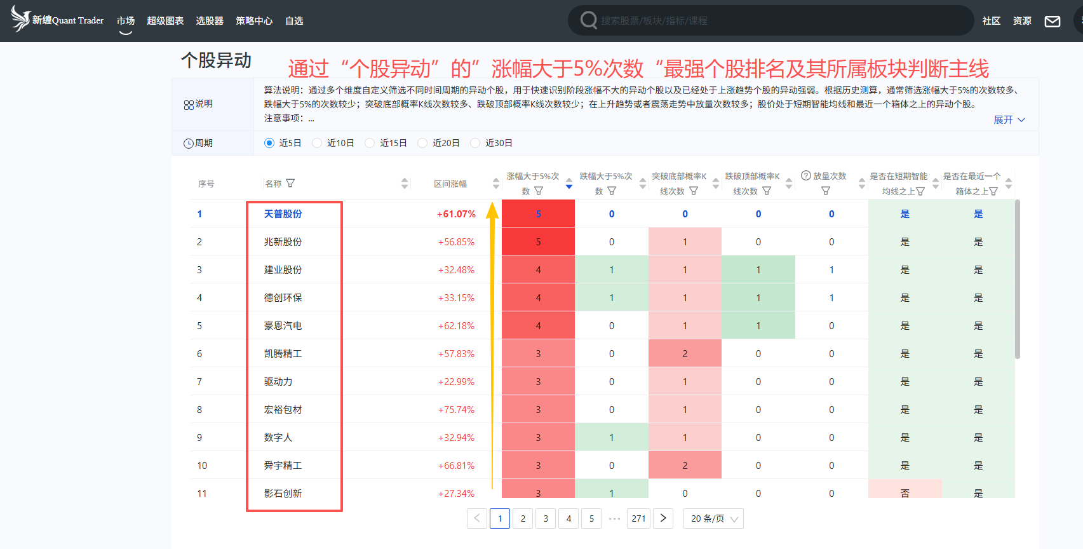Click the table's vertical scrollbar
Image resolution: width=1083 pixels, height=549 pixels.
(x=1017, y=280)
